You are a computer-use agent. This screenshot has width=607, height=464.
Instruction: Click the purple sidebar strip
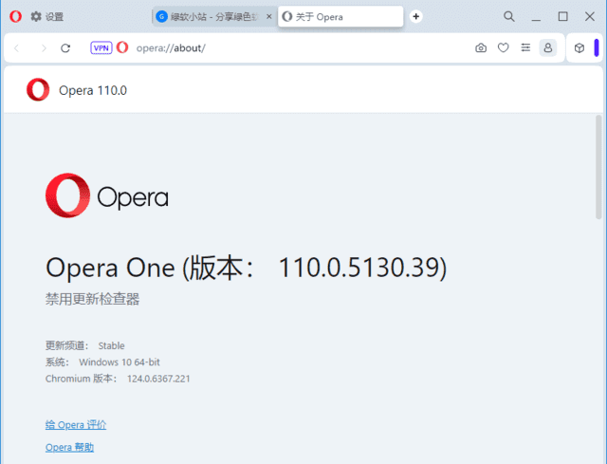coord(597,47)
